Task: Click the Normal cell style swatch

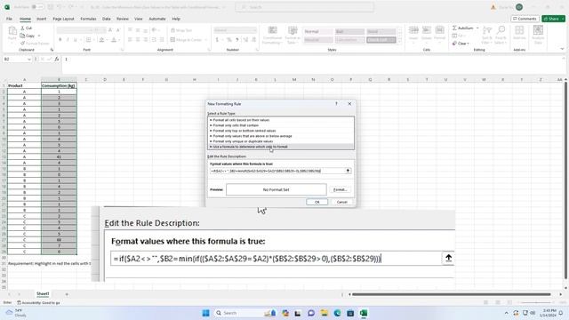Action: point(317,32)
